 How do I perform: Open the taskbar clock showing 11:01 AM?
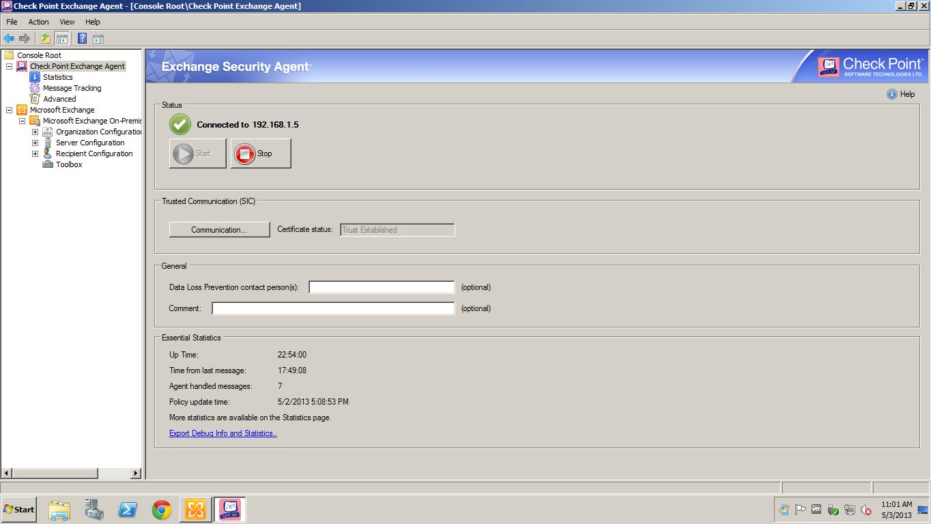point(896,510)
